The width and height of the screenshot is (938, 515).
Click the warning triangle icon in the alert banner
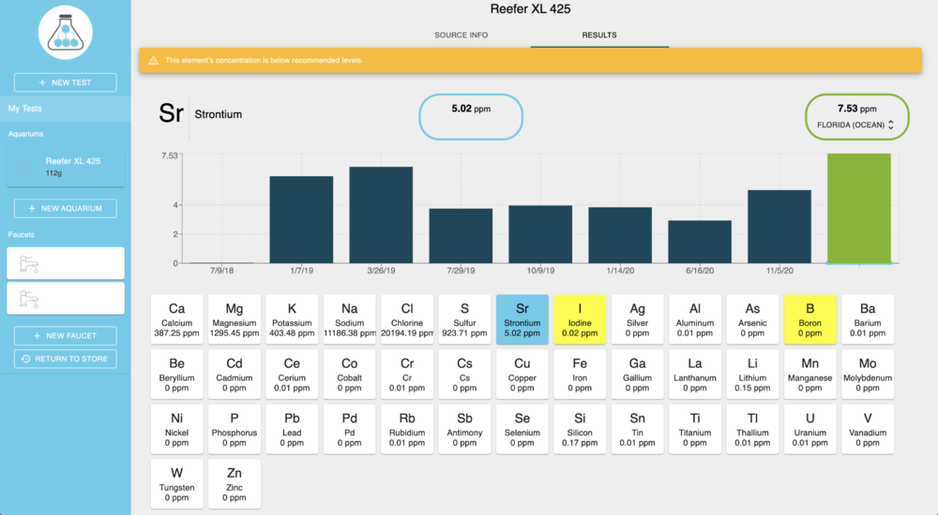pyautogui.click(x=153, y=60)
